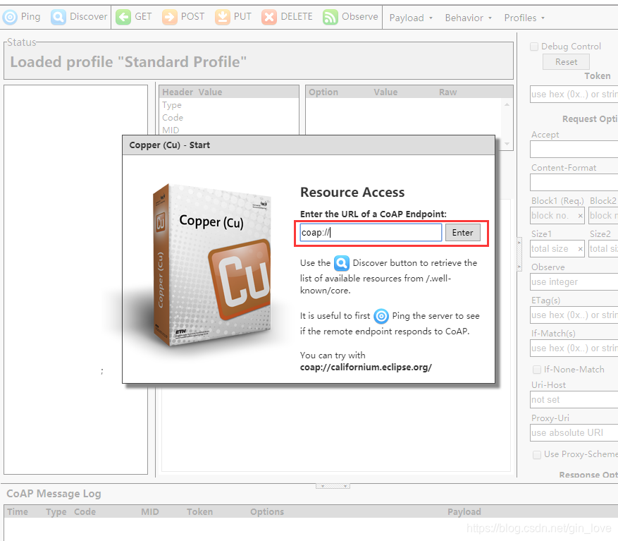Click the Ping toolbar icon
The width and height of the screenshot is (618, 541).
[x=10, y=18]
